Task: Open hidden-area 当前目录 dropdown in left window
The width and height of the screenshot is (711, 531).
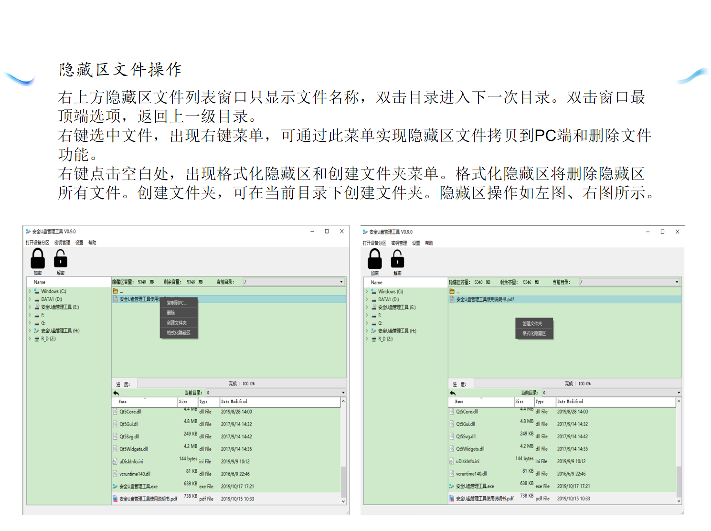Action: point(341,282)
